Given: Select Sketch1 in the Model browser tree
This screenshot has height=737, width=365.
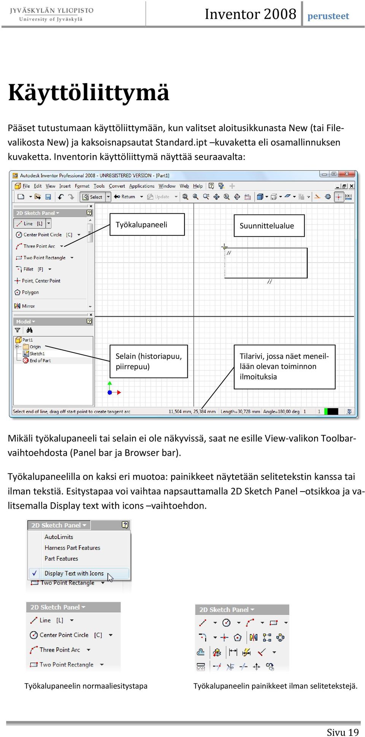Looking at the screenshot, I should tap(34, 354).
